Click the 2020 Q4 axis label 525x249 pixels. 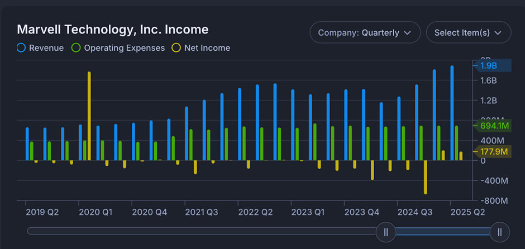pos(149,212)
